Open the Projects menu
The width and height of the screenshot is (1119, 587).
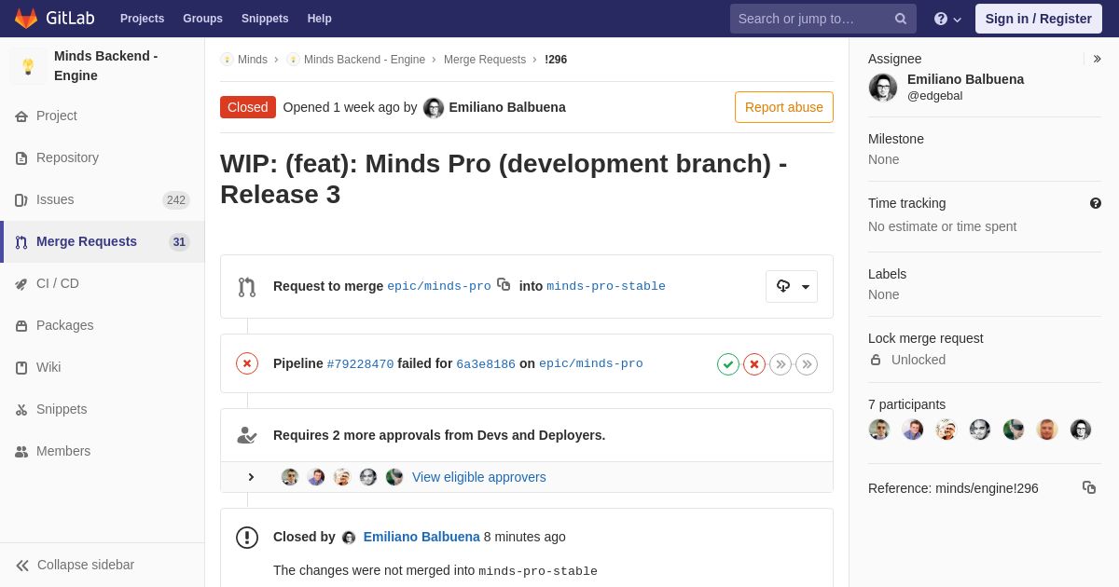(x=142, y=19)
